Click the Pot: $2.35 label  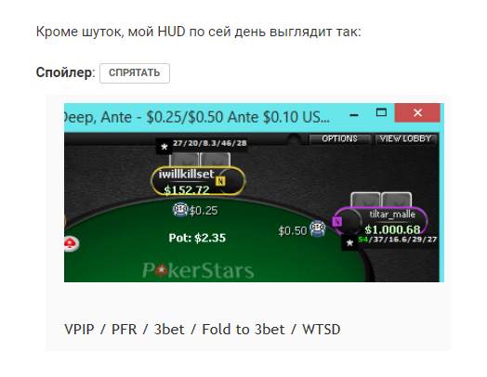[197, 238]
